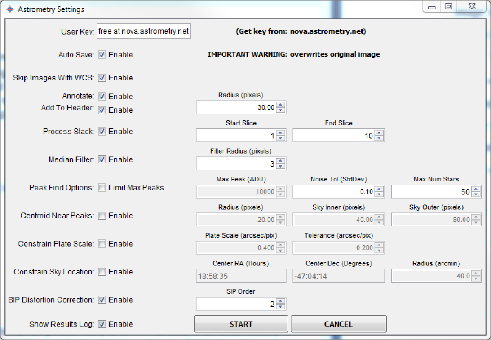Toggle Skip Images With WCS checkbox

pos(102,78)
